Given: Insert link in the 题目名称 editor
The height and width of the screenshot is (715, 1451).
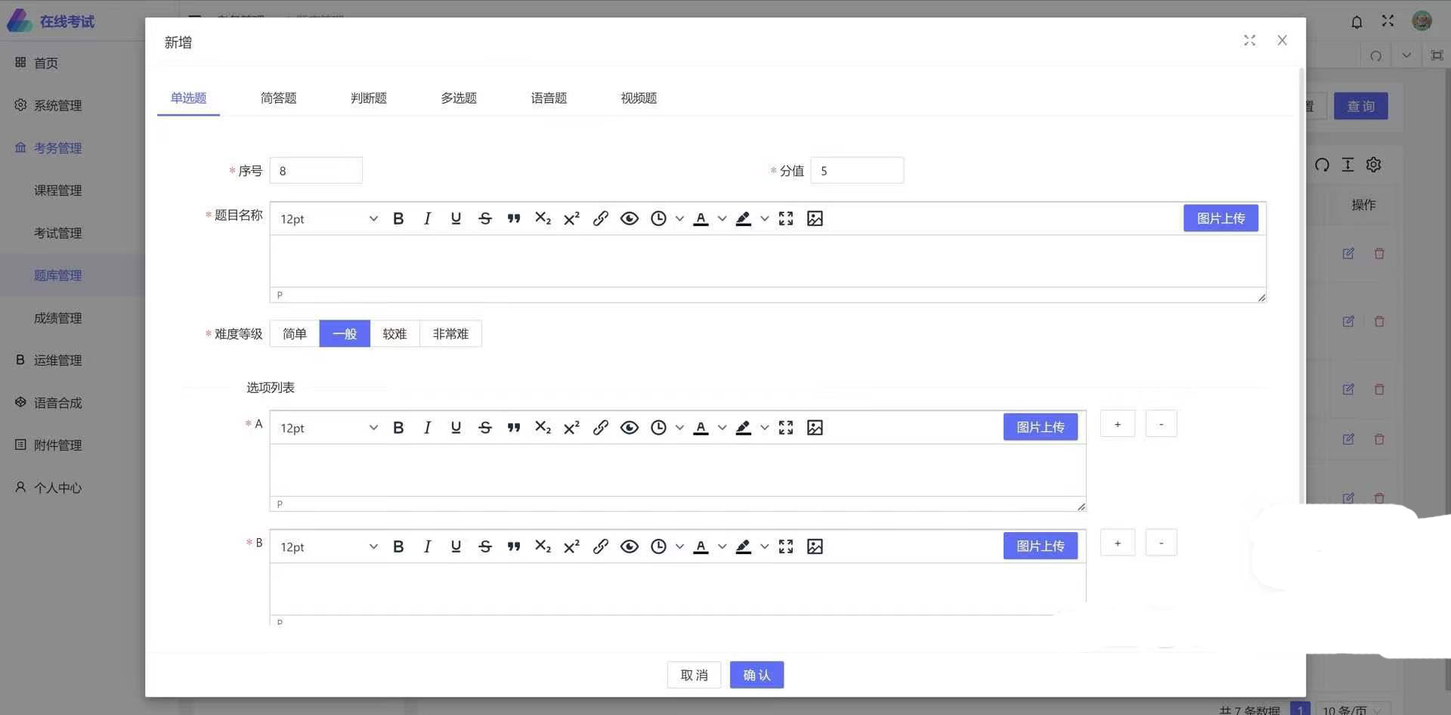Looking at the screenshot, I should (600, 219).
